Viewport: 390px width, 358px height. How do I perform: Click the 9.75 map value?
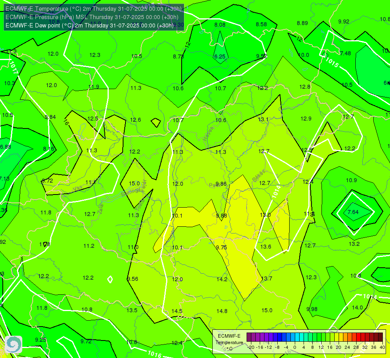point(221,247)
